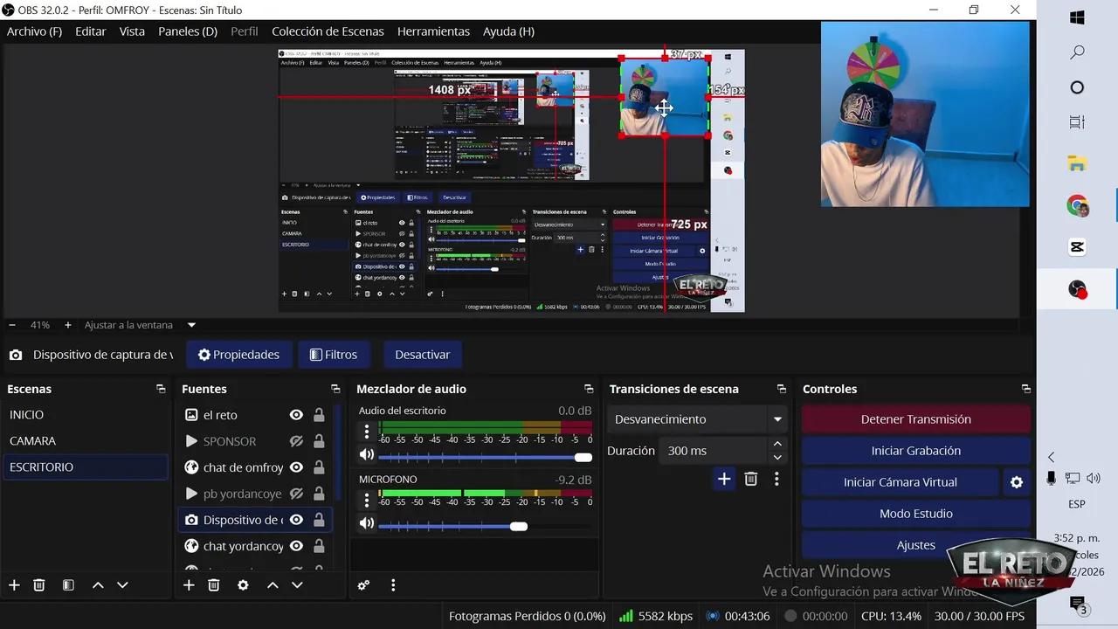Click the Desactivar button
Image resolution: width=1118 pixels, height=629 pixels.
click(423, 355)
